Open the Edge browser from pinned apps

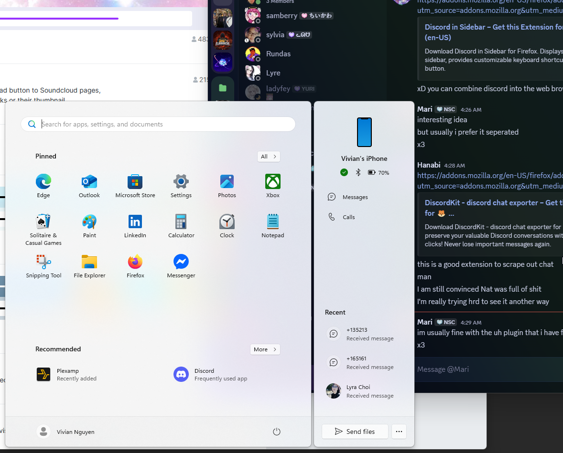coord(43,182)
